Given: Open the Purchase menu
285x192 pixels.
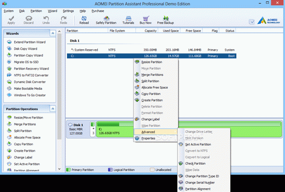Looking at the screenshot, I should pos(97,11).
